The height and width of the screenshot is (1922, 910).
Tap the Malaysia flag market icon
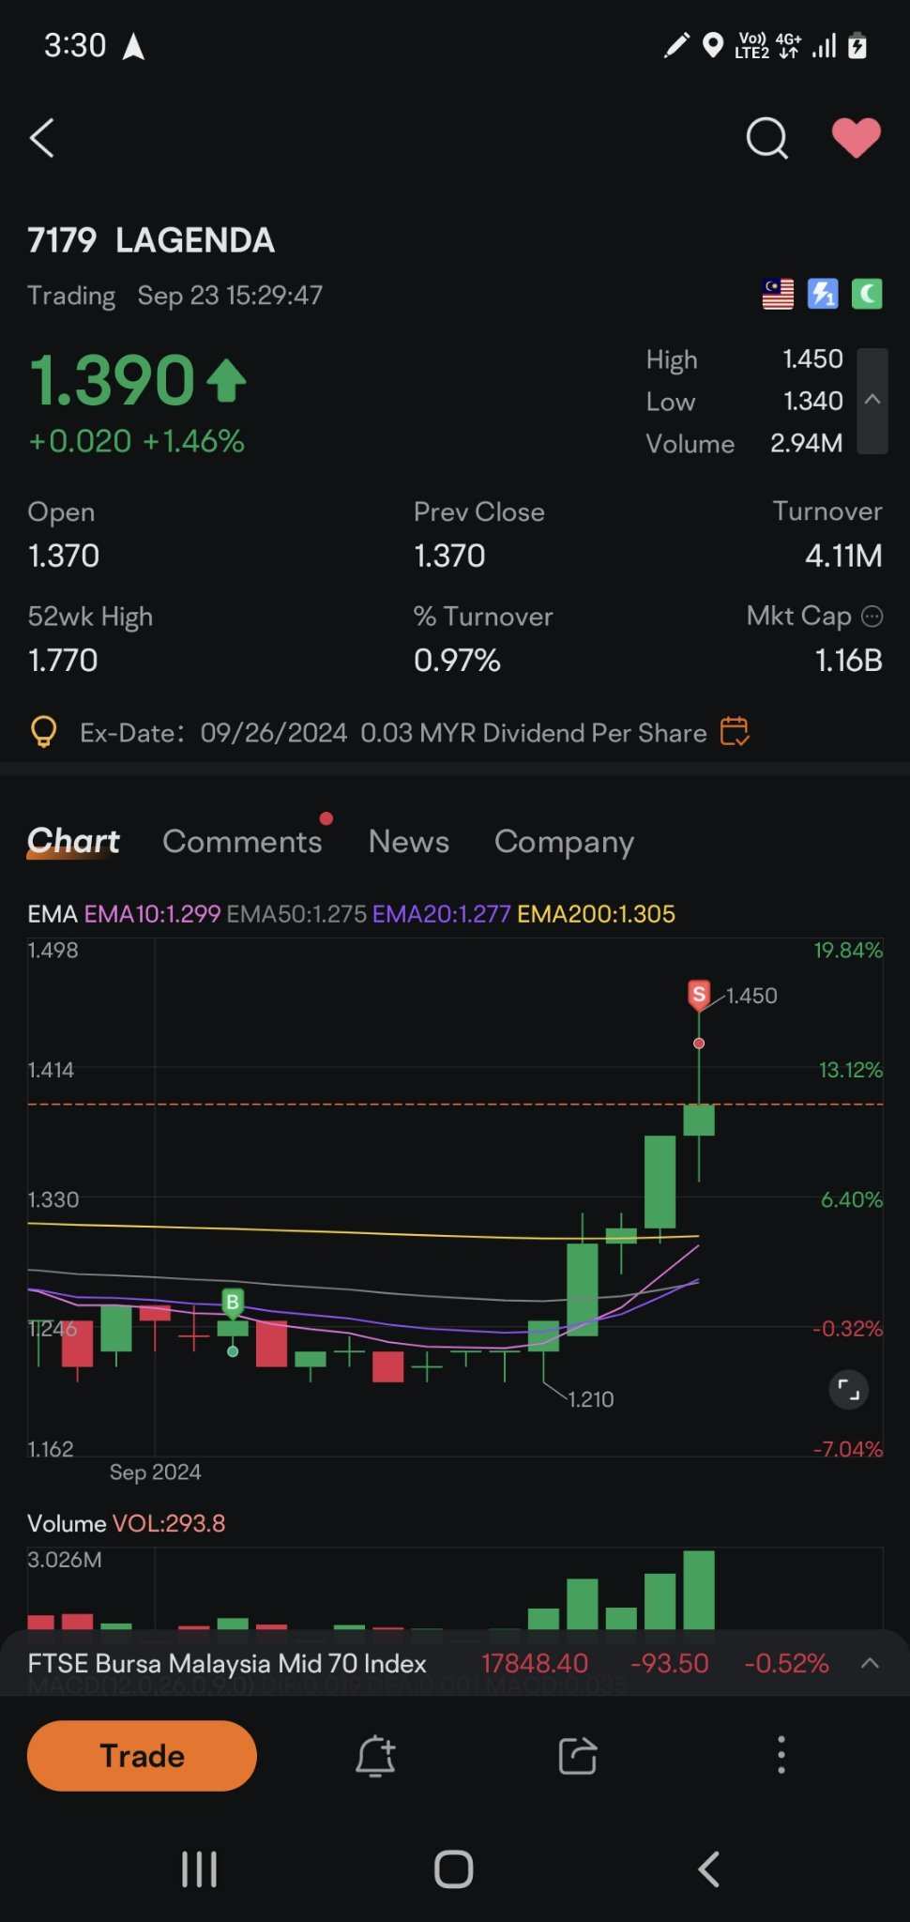coord(778,295)
